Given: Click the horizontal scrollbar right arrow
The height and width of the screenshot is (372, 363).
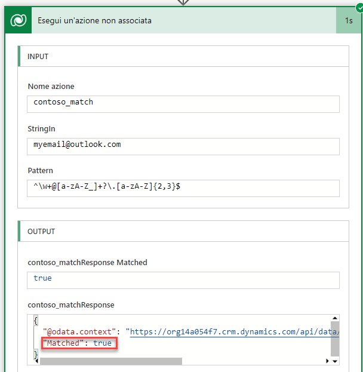Looking at the screenshot, I should (327, 361).
